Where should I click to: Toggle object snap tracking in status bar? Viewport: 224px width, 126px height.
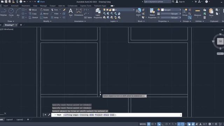(179, 124)
